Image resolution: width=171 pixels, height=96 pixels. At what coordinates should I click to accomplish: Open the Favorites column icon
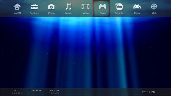tap(119, 6)
